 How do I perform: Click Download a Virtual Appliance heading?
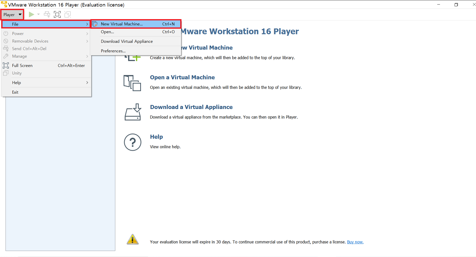191,107
